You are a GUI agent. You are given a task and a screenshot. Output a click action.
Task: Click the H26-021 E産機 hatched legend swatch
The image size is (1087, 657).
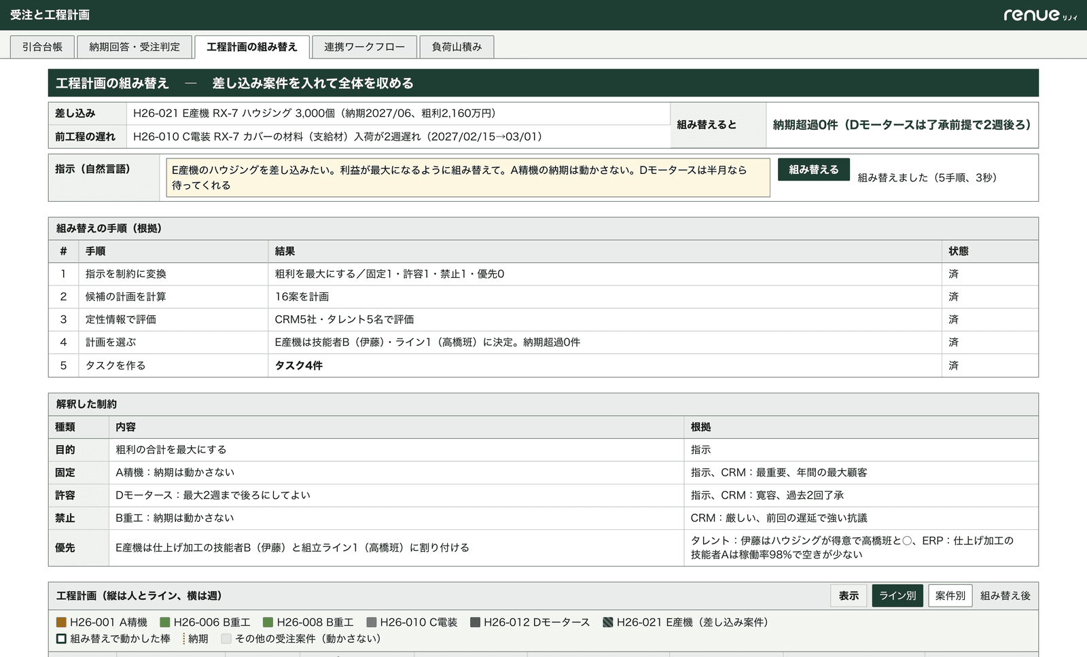pyautogui.click(x=608, y=622)
